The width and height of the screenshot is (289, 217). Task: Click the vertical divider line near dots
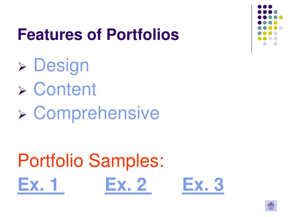251,29
